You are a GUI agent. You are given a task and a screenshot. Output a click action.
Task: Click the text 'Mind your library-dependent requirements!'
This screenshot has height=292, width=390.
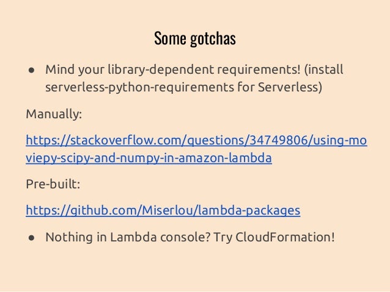(173, 69)
